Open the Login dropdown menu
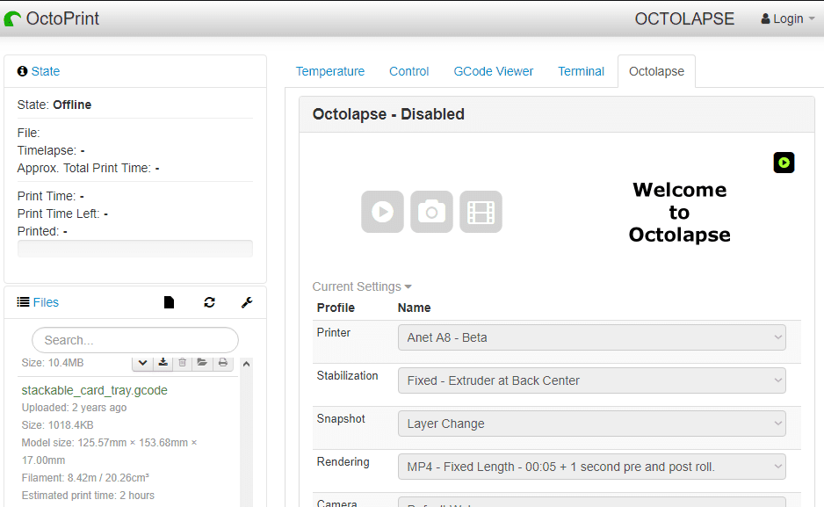This screenshot has width=824, height=507. [x=788, y=19]
